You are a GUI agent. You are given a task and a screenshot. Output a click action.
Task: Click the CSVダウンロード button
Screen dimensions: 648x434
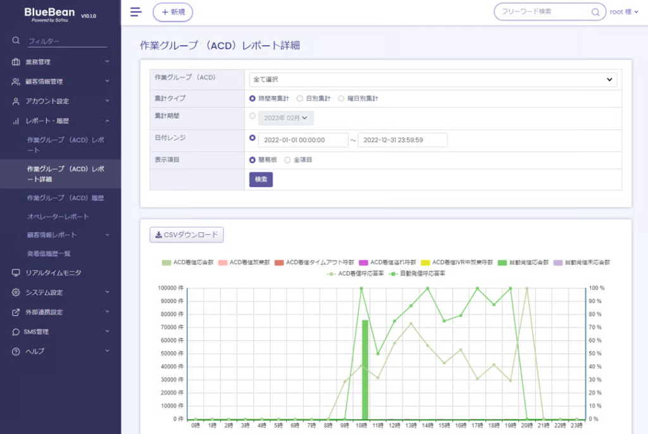(x=187, y=235)
